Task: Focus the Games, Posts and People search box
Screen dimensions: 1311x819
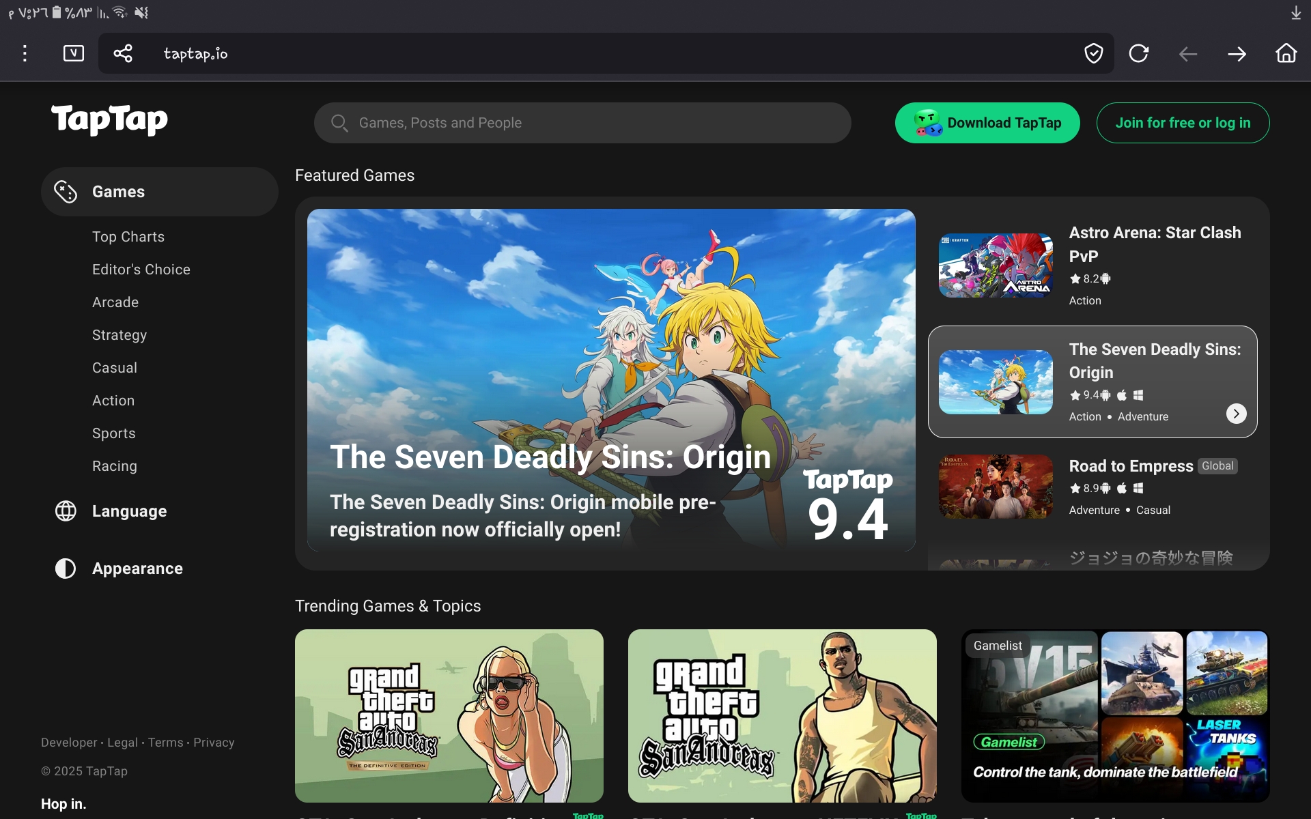Action: (x=582, y=123)
